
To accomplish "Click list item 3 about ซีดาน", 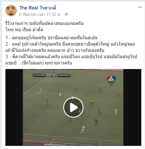I will (x=71, y=60).
